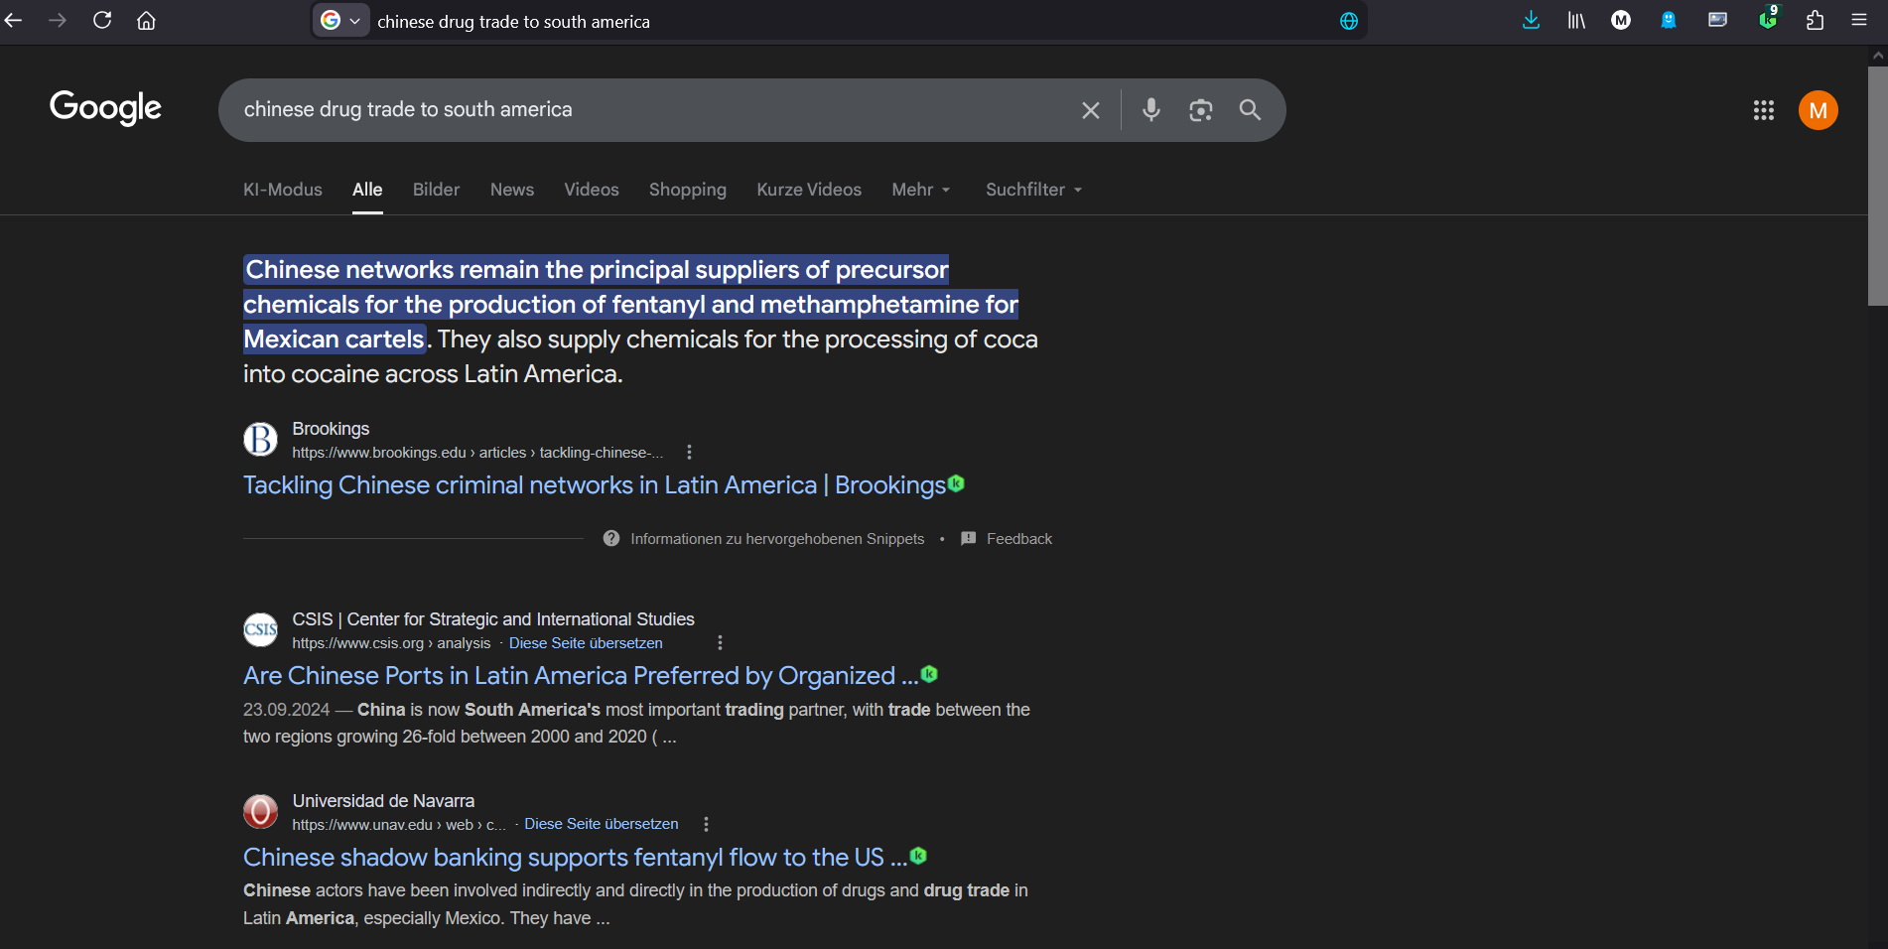Click the Google search input field
Image resolution: width=1888 pixels, height=949 pixels.
(655, 110)
